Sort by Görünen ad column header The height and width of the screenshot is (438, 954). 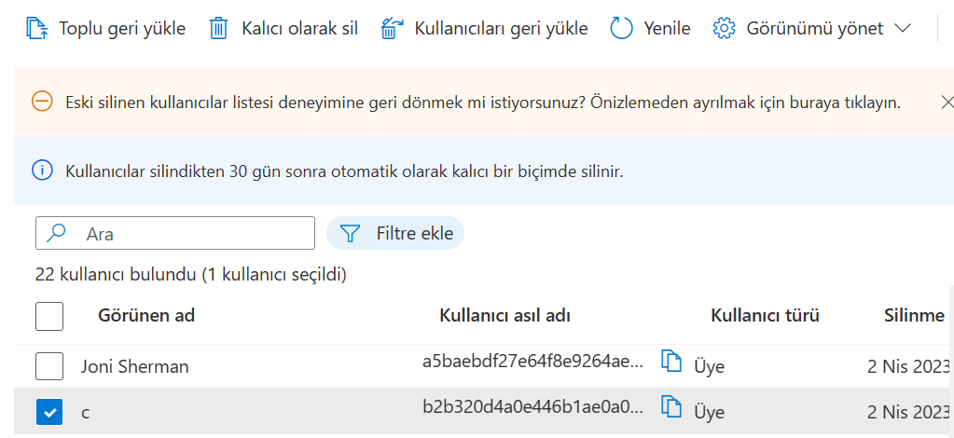(146, 316)
